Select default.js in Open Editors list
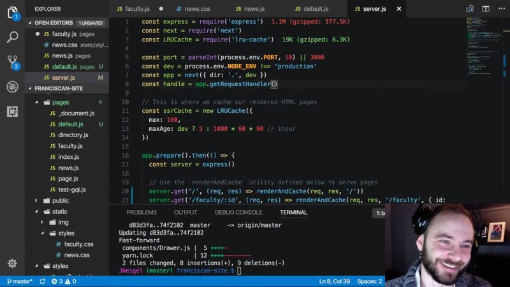The image size is (510, 287). tap(67, 67)
